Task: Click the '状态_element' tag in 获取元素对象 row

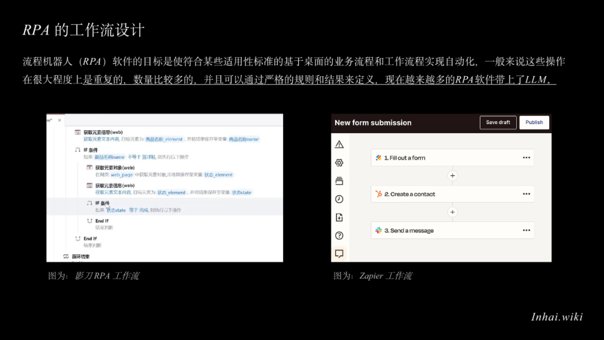Action: (x=219, y=175)
